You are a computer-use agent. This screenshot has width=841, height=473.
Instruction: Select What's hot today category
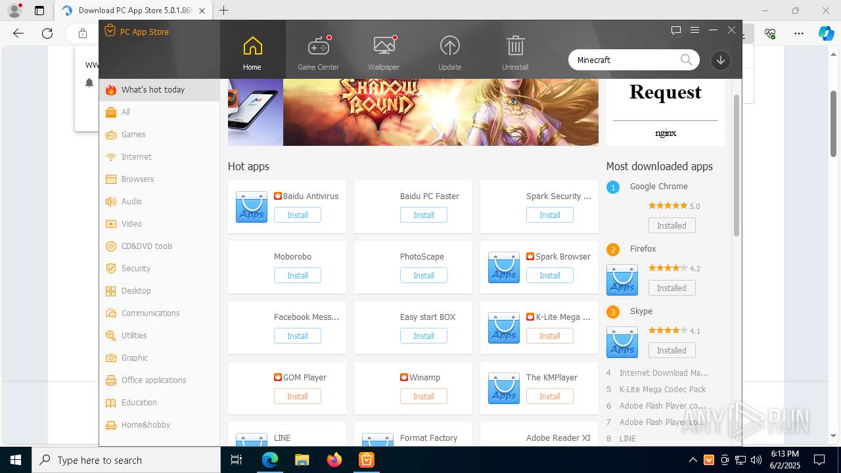click(x=160, y=90)
